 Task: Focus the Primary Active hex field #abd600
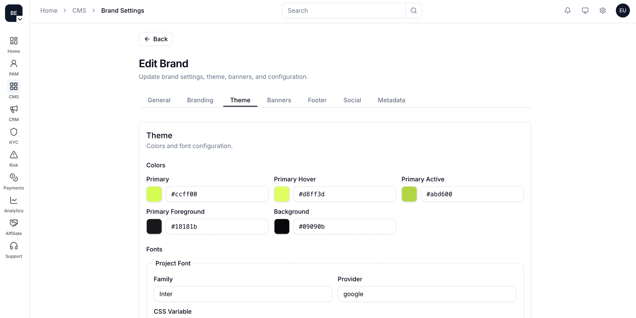(x=472, y=194)
